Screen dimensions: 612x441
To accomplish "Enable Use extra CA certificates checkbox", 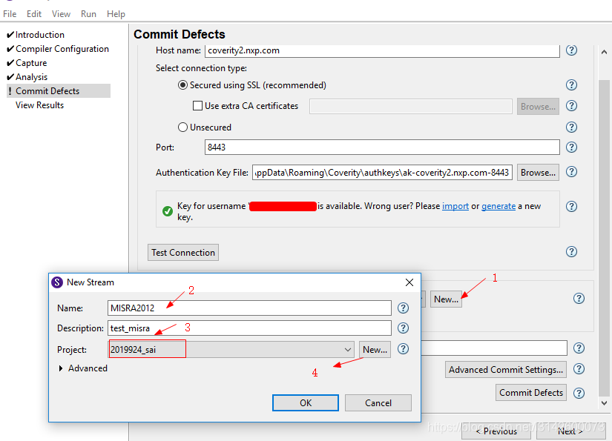I will click(x=197, y=106).
